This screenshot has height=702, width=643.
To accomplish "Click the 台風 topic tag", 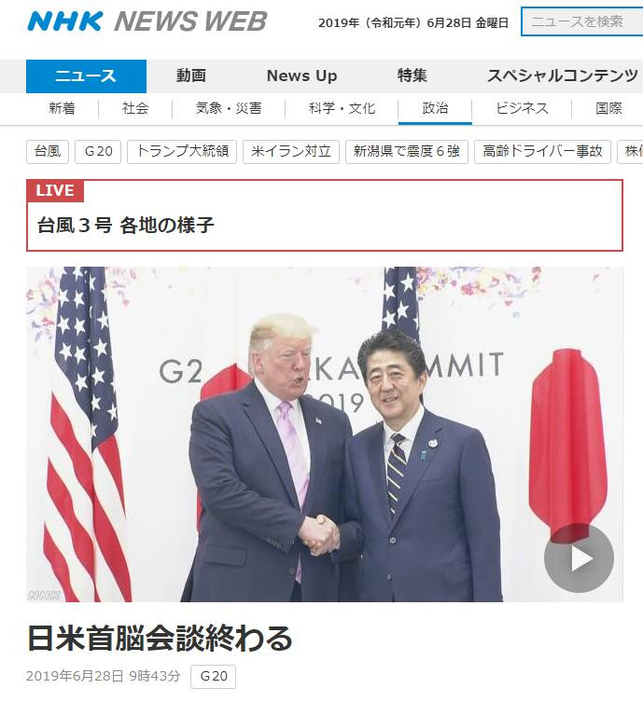I will click(48, 151).
